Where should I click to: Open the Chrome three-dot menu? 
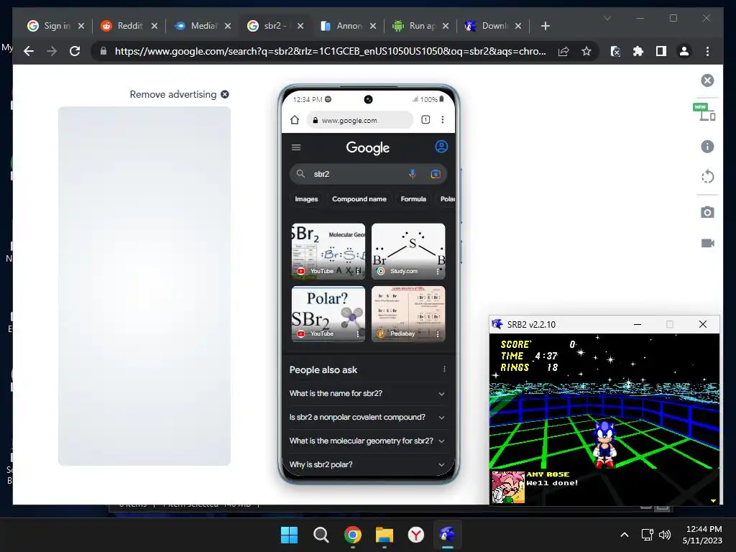click(x=707, y=51)
